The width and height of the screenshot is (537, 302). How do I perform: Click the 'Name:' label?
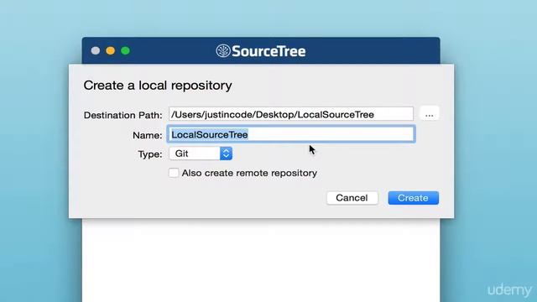click(148, 135)
